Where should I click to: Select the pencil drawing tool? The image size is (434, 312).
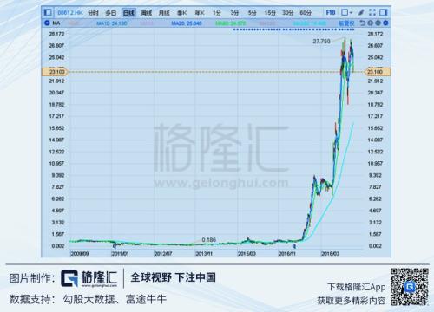[x=361, y=12]
